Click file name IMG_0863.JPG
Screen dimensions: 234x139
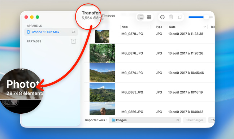(131, 92)
